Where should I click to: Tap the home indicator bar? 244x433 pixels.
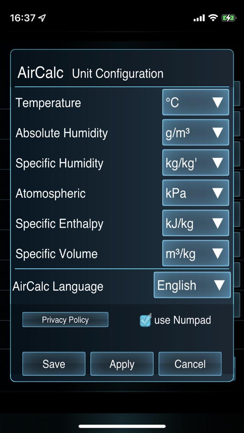pyautogui.click(x=122, y=425)
